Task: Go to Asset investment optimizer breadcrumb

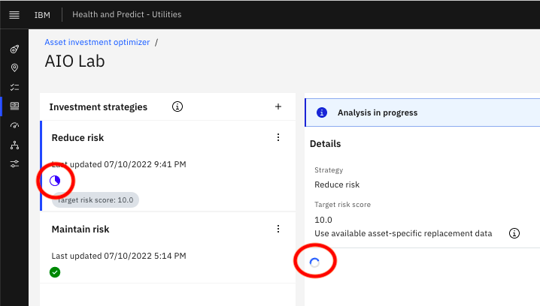Action: point(97,42)
